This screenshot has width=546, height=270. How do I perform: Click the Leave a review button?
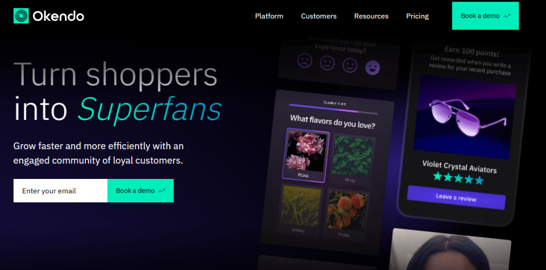(x=456, y=198)
